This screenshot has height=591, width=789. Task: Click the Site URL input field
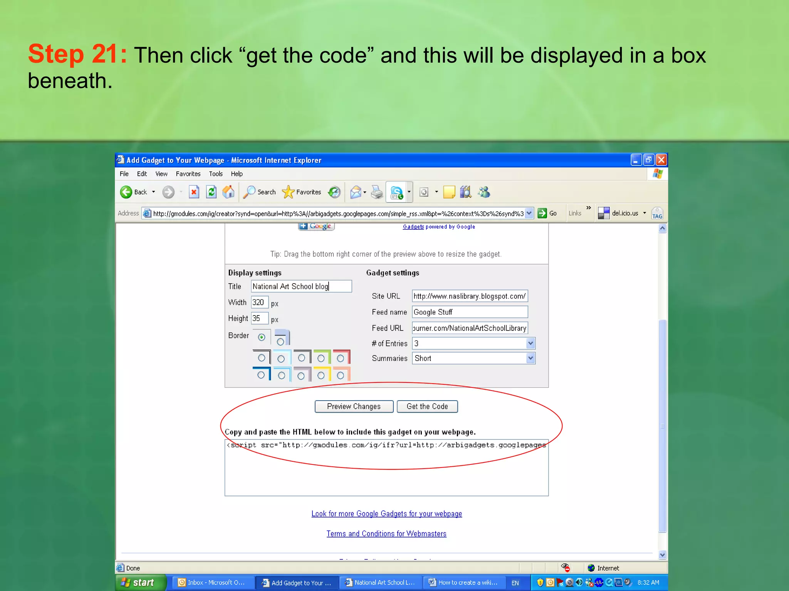point(470,296)
